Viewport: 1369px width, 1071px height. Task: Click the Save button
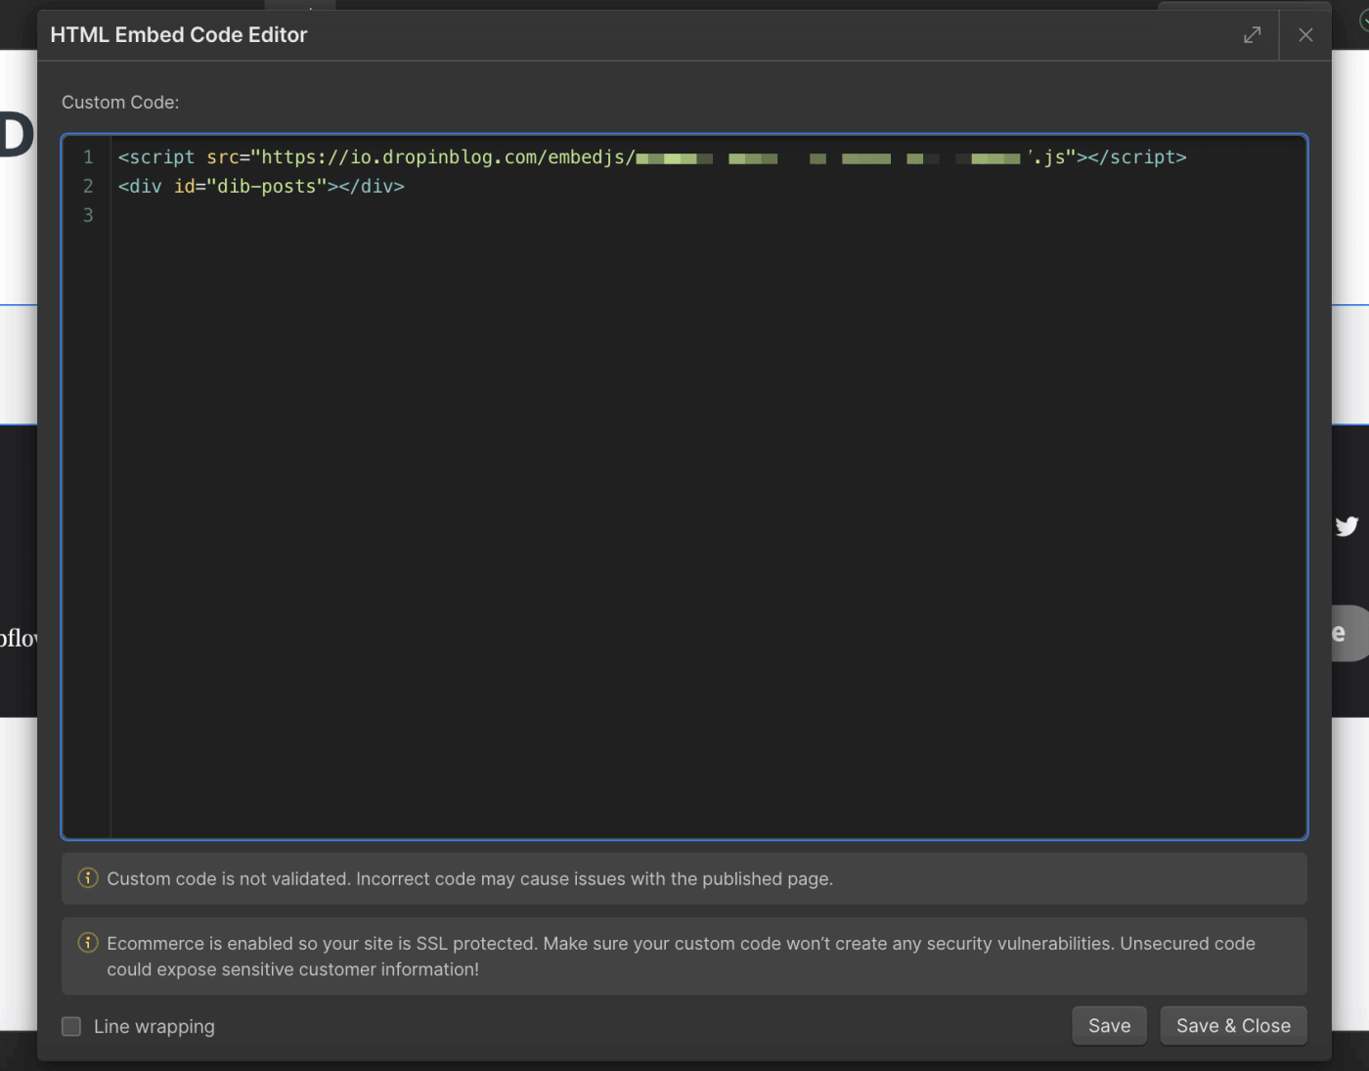1109,1026
